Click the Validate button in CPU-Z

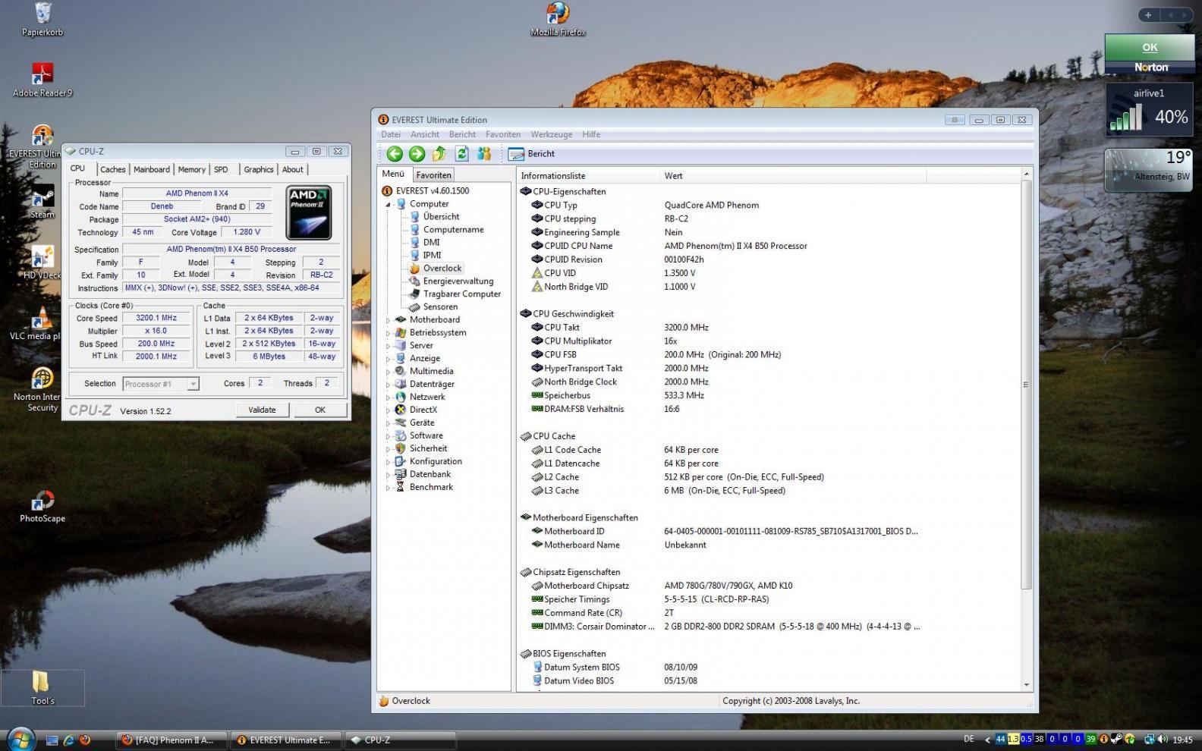coord(262,410)
